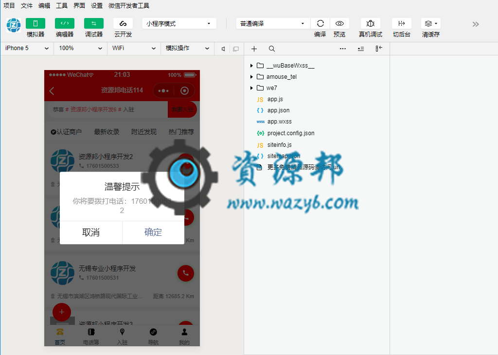
Task: Tap the red floating plus button
Action: [x=62, y=312]
